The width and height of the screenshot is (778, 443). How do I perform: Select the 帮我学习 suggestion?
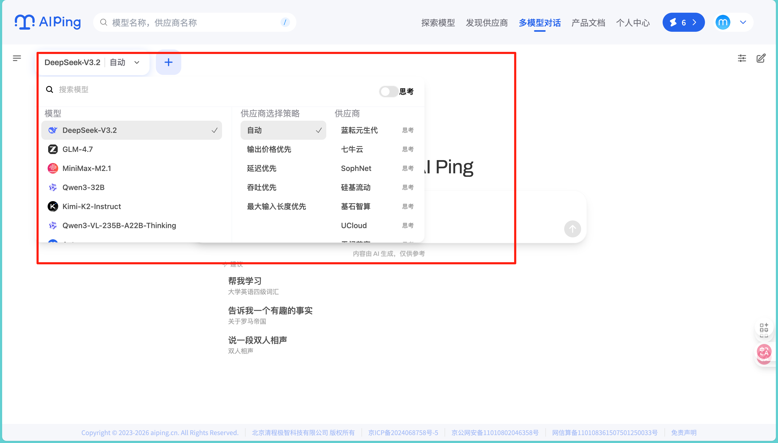tap(245, 281)
